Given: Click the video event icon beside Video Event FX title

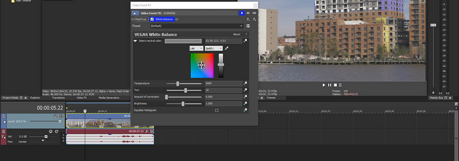Looking at the screenshot, I should coord(135,13).
